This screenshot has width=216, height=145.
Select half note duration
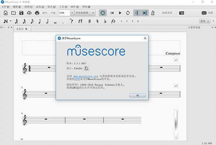(48, 21)
